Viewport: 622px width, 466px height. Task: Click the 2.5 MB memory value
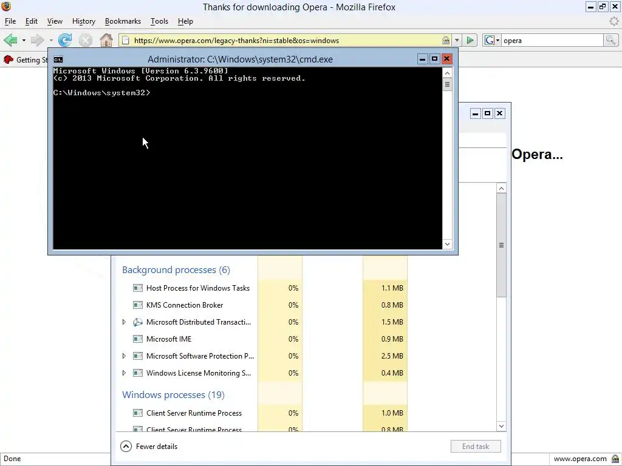pos(392,356)
